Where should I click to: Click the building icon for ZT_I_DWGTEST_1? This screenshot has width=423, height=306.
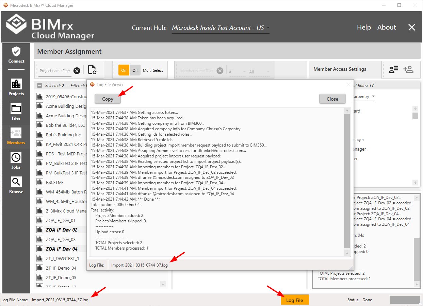[40, 258]
